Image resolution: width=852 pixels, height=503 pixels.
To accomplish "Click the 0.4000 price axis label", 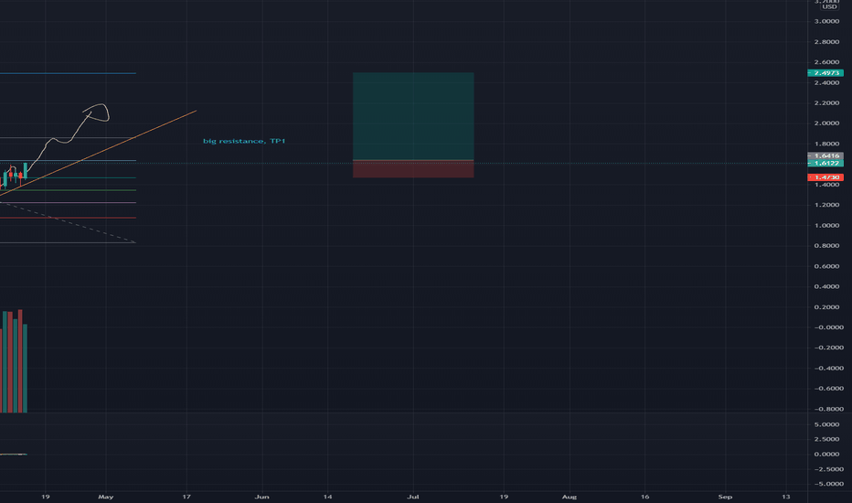I will [x=826, y=286].
